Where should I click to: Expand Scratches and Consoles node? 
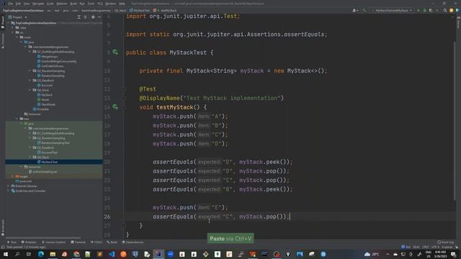(8, 191)
